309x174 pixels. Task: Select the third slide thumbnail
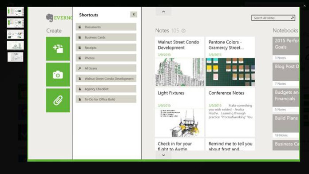(16, 35)
